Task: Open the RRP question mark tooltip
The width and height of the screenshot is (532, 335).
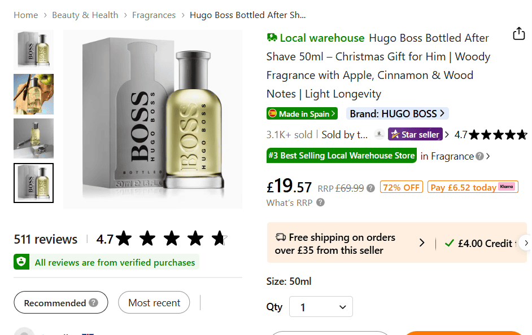Action: [371, 188]
